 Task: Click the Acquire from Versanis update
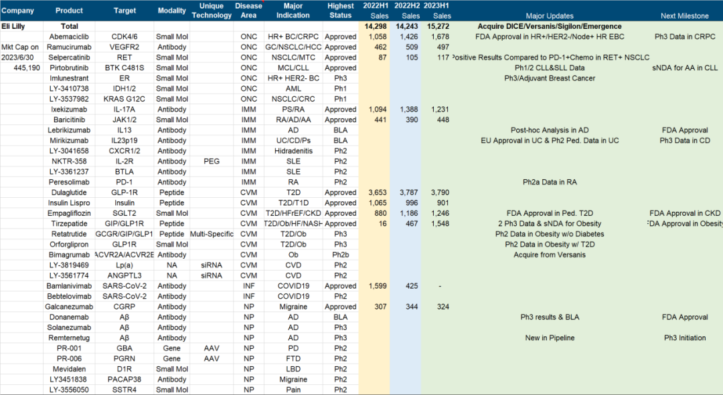click(x=550, y=255)
